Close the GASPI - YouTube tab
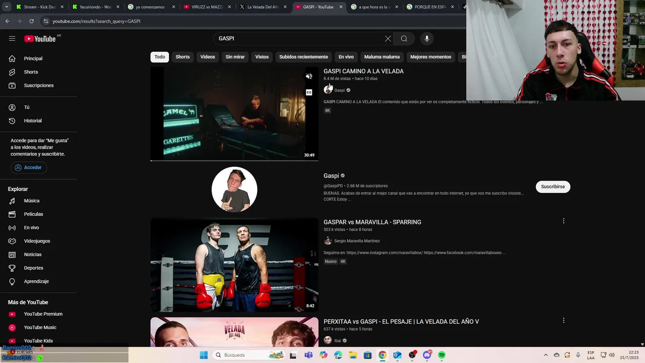The height and width of the screenshot is (363, 645). tap(341, 7)
